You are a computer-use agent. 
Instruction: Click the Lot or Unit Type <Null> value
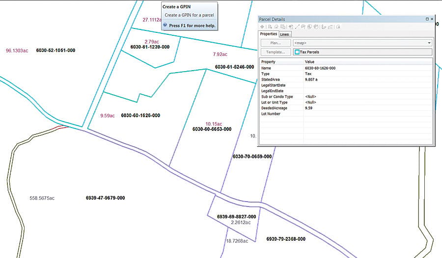[311, 102]
